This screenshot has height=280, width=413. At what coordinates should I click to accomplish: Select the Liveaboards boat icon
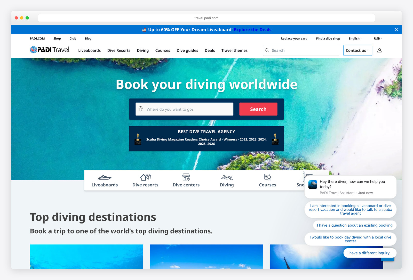pos(105,177)
